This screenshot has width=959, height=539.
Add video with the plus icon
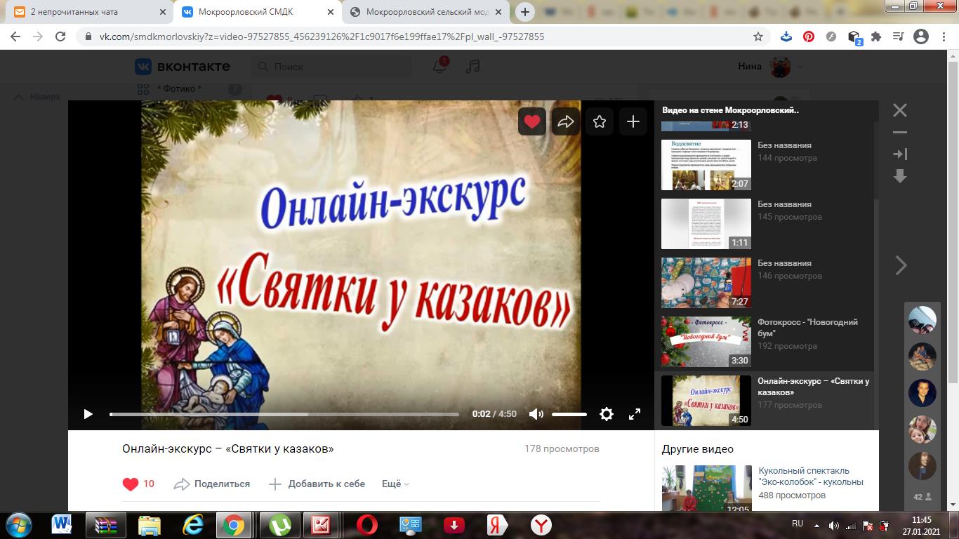[633, 121]
